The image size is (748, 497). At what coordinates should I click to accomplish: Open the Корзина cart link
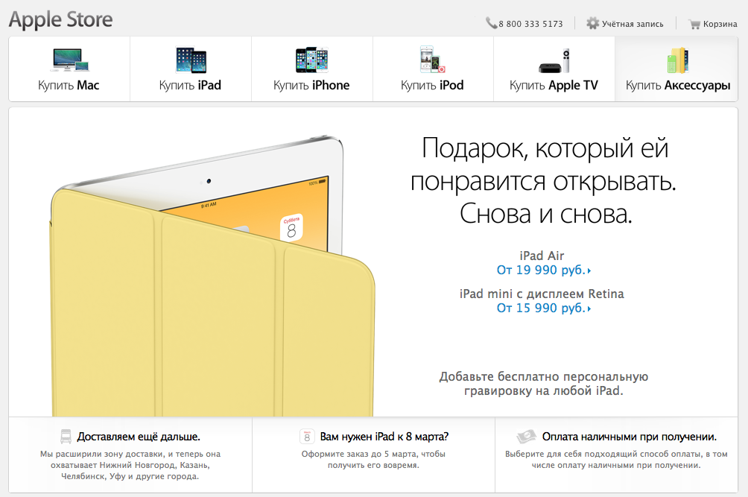coord(720,24)
